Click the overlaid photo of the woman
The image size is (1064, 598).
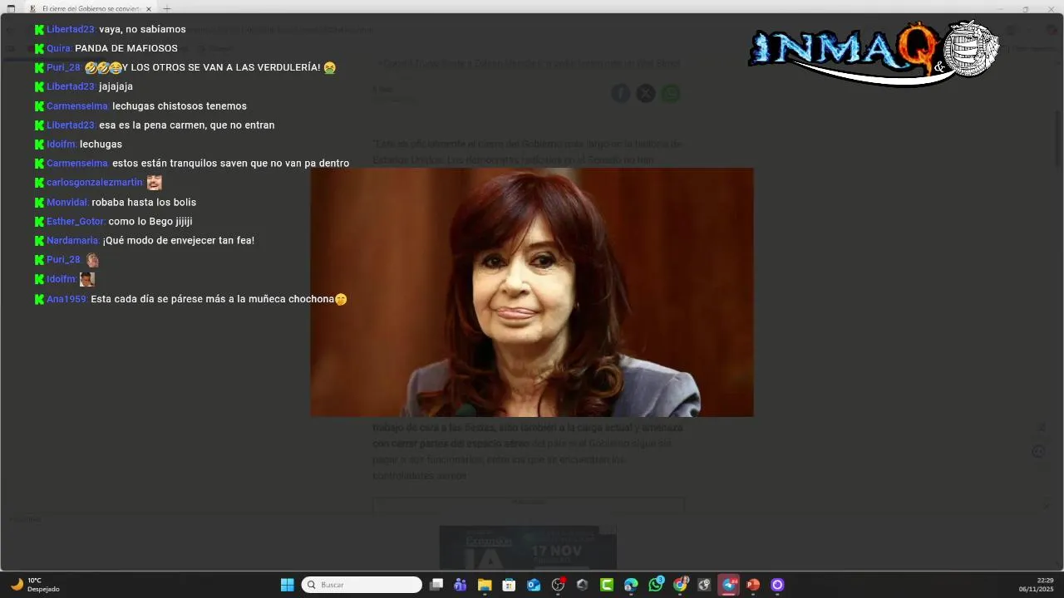532,292
